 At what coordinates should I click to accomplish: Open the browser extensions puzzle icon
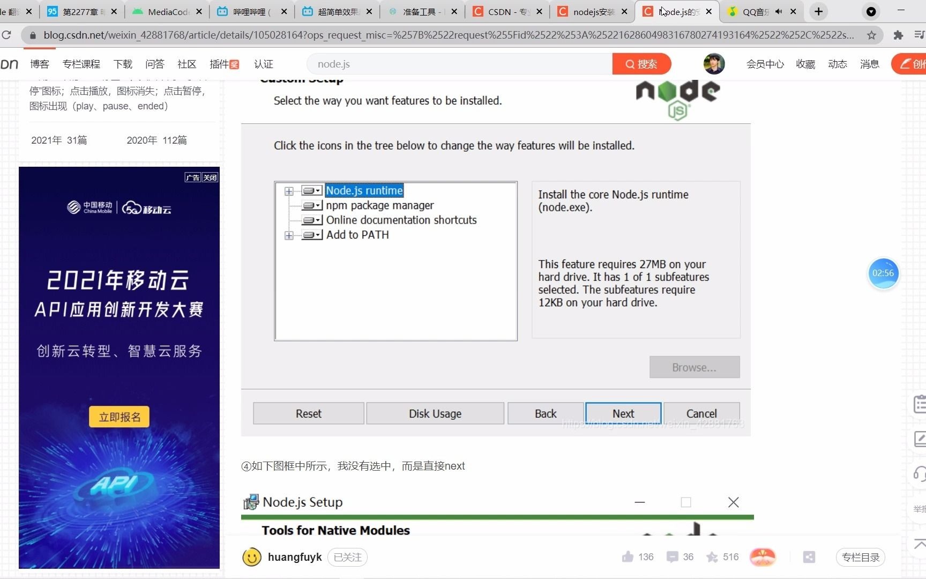point(898,35)
